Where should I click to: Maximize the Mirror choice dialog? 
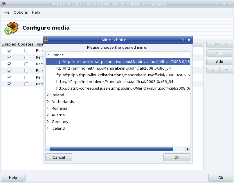coord(182,40)
